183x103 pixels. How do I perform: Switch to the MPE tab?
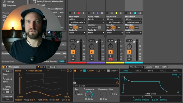tap(164, 67)
